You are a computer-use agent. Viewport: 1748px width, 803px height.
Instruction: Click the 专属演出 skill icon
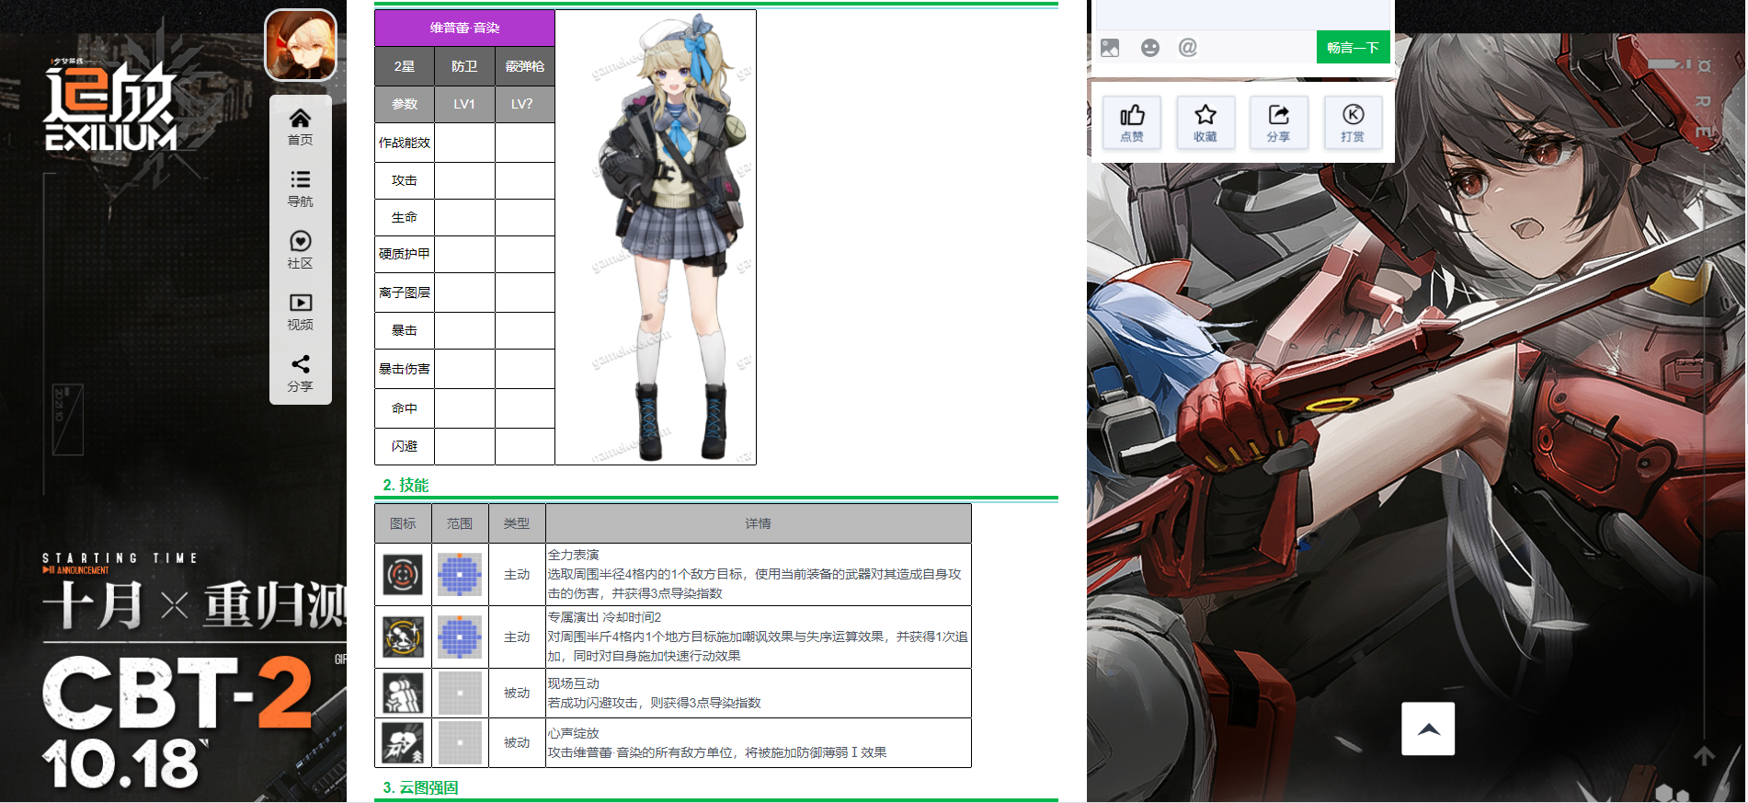(403, 637)
